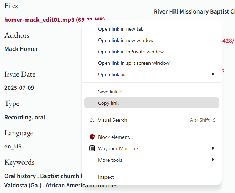Select Copy link menu entry

(152, 103)
